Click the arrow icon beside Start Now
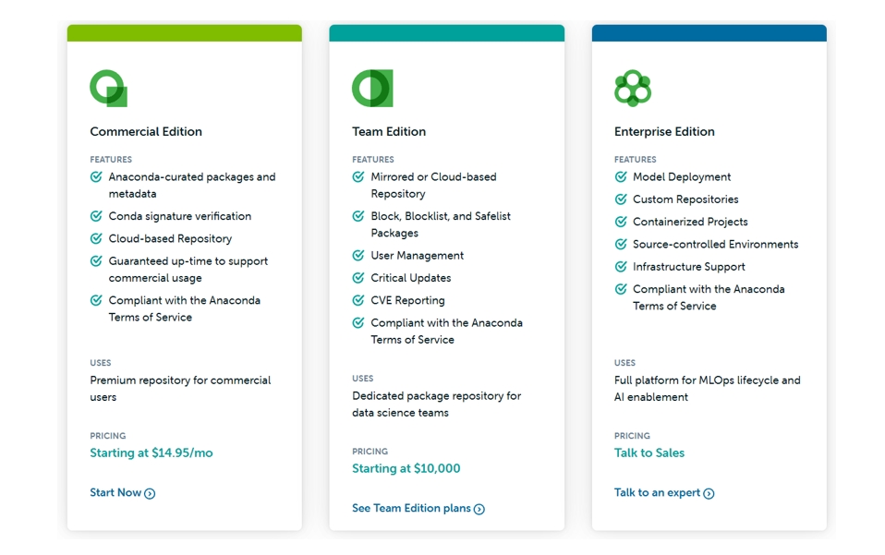Viewport: 885px width, 555px height. [x=150, y=493]
